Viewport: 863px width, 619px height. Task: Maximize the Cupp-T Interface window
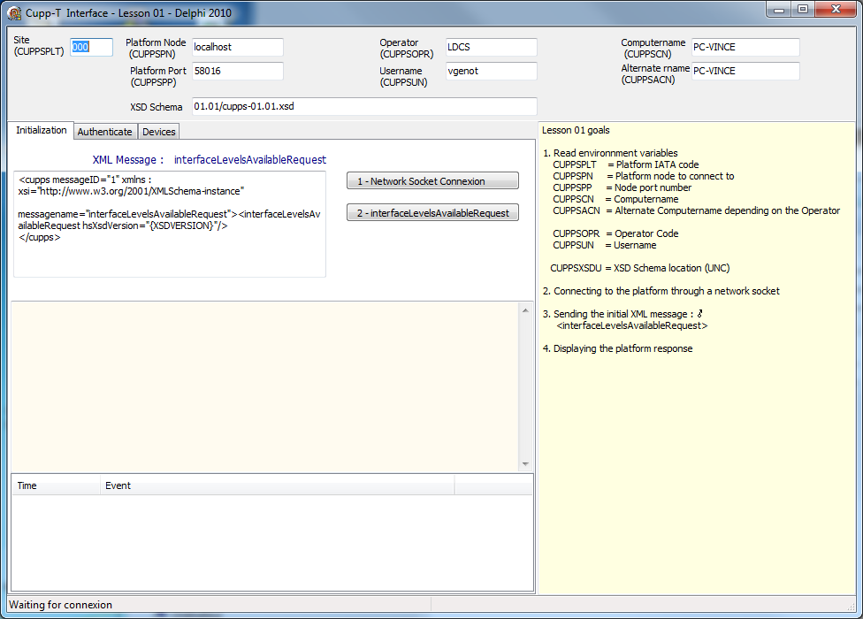coord(802,10)
